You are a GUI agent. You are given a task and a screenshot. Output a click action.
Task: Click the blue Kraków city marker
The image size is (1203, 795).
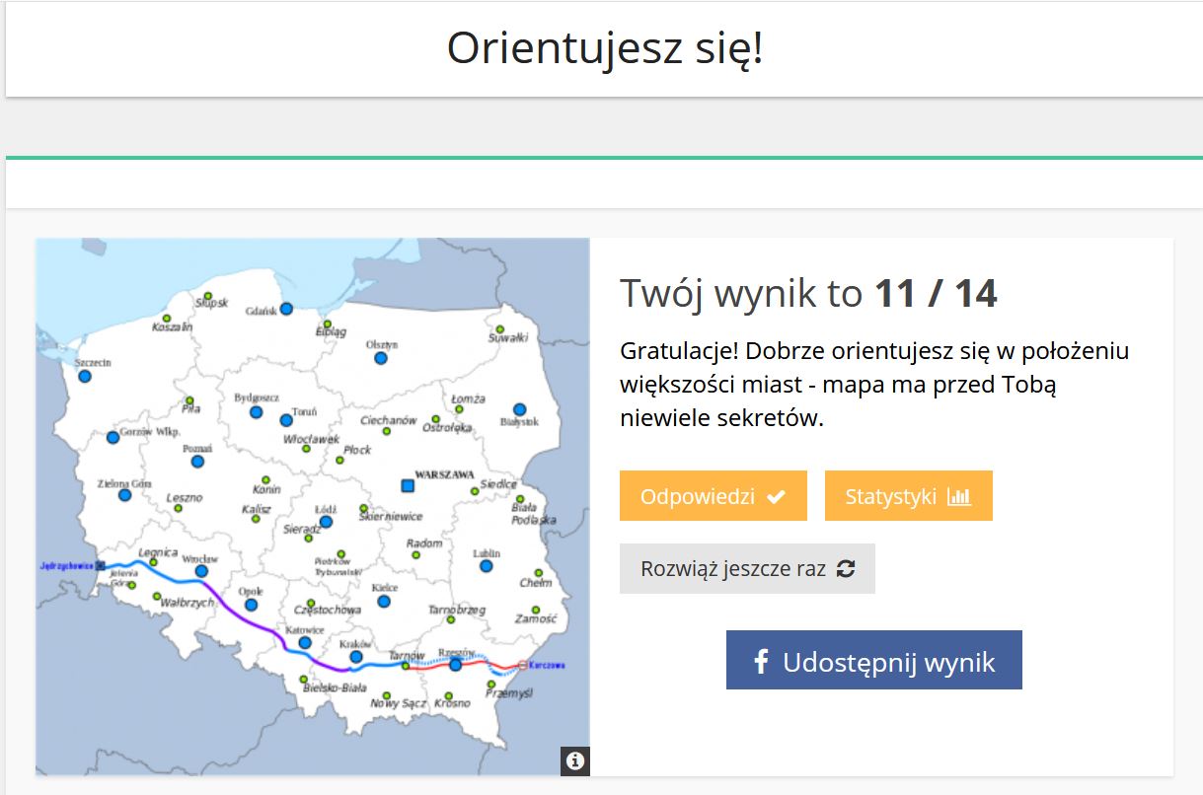[x=356, y=657]
